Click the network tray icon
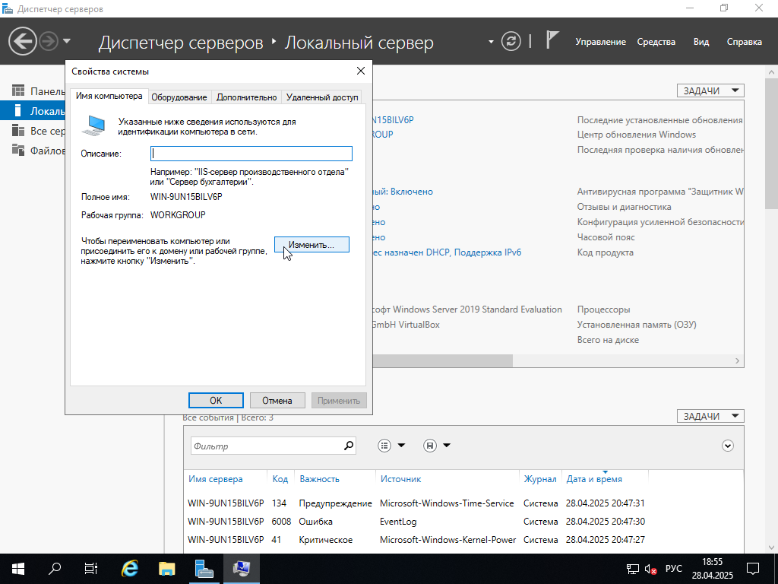Screen dimensions: 778x584 pyautogui.click(x=633, y=569)
